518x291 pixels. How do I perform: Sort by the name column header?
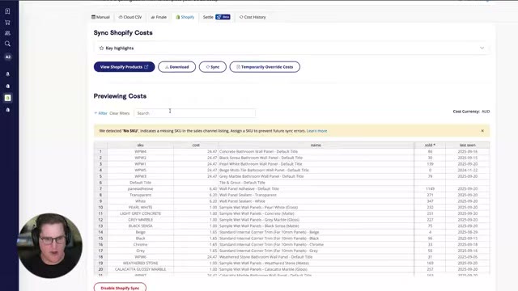pyautogui.click(x=316, y=145)
